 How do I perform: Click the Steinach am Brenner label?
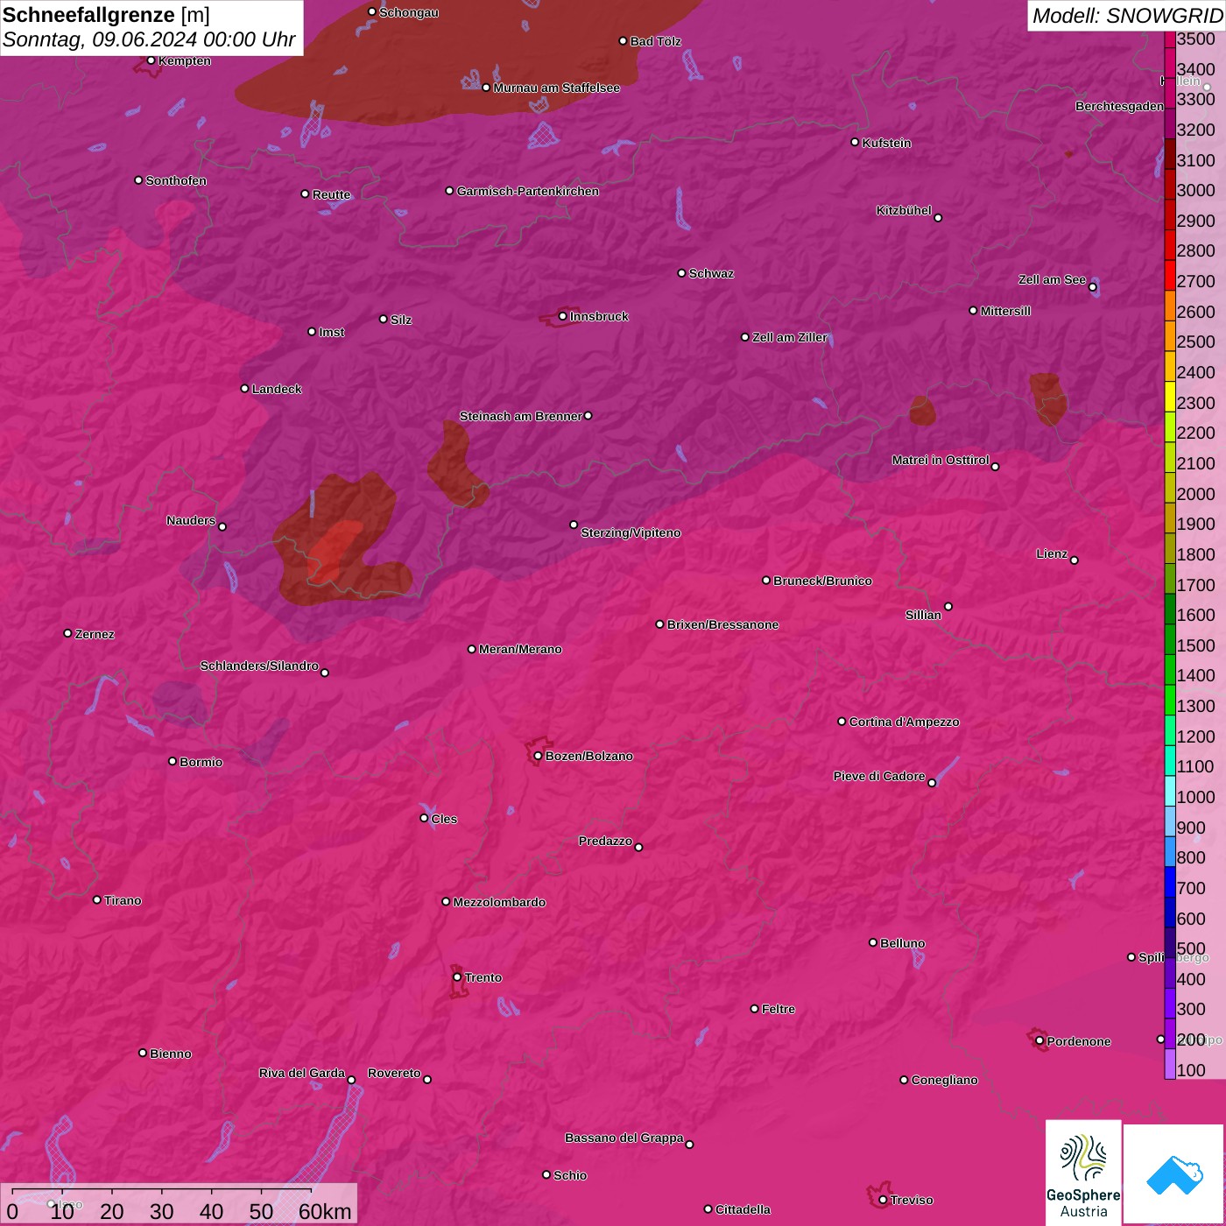click(521, 416)
